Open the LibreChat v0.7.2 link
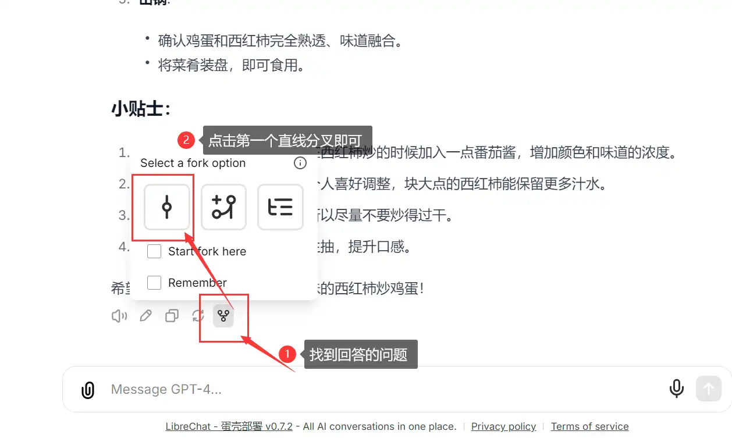Viewport: 732px width, 438px height. (229, 426)
